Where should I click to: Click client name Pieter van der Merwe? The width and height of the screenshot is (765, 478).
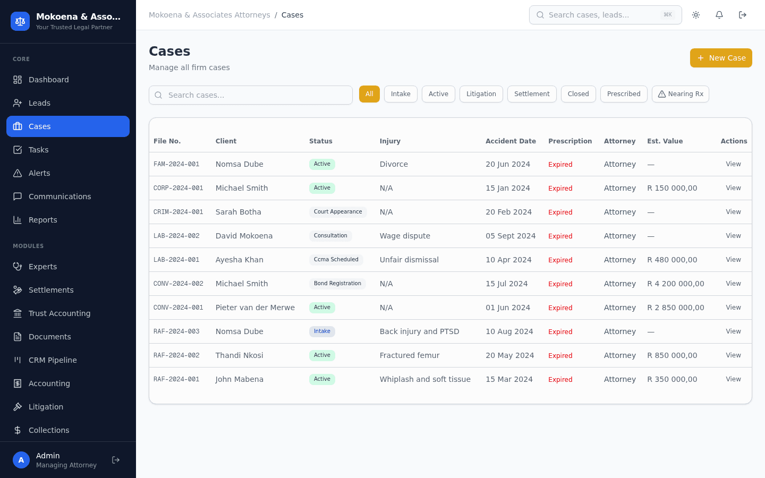click(x=255, y=308)
